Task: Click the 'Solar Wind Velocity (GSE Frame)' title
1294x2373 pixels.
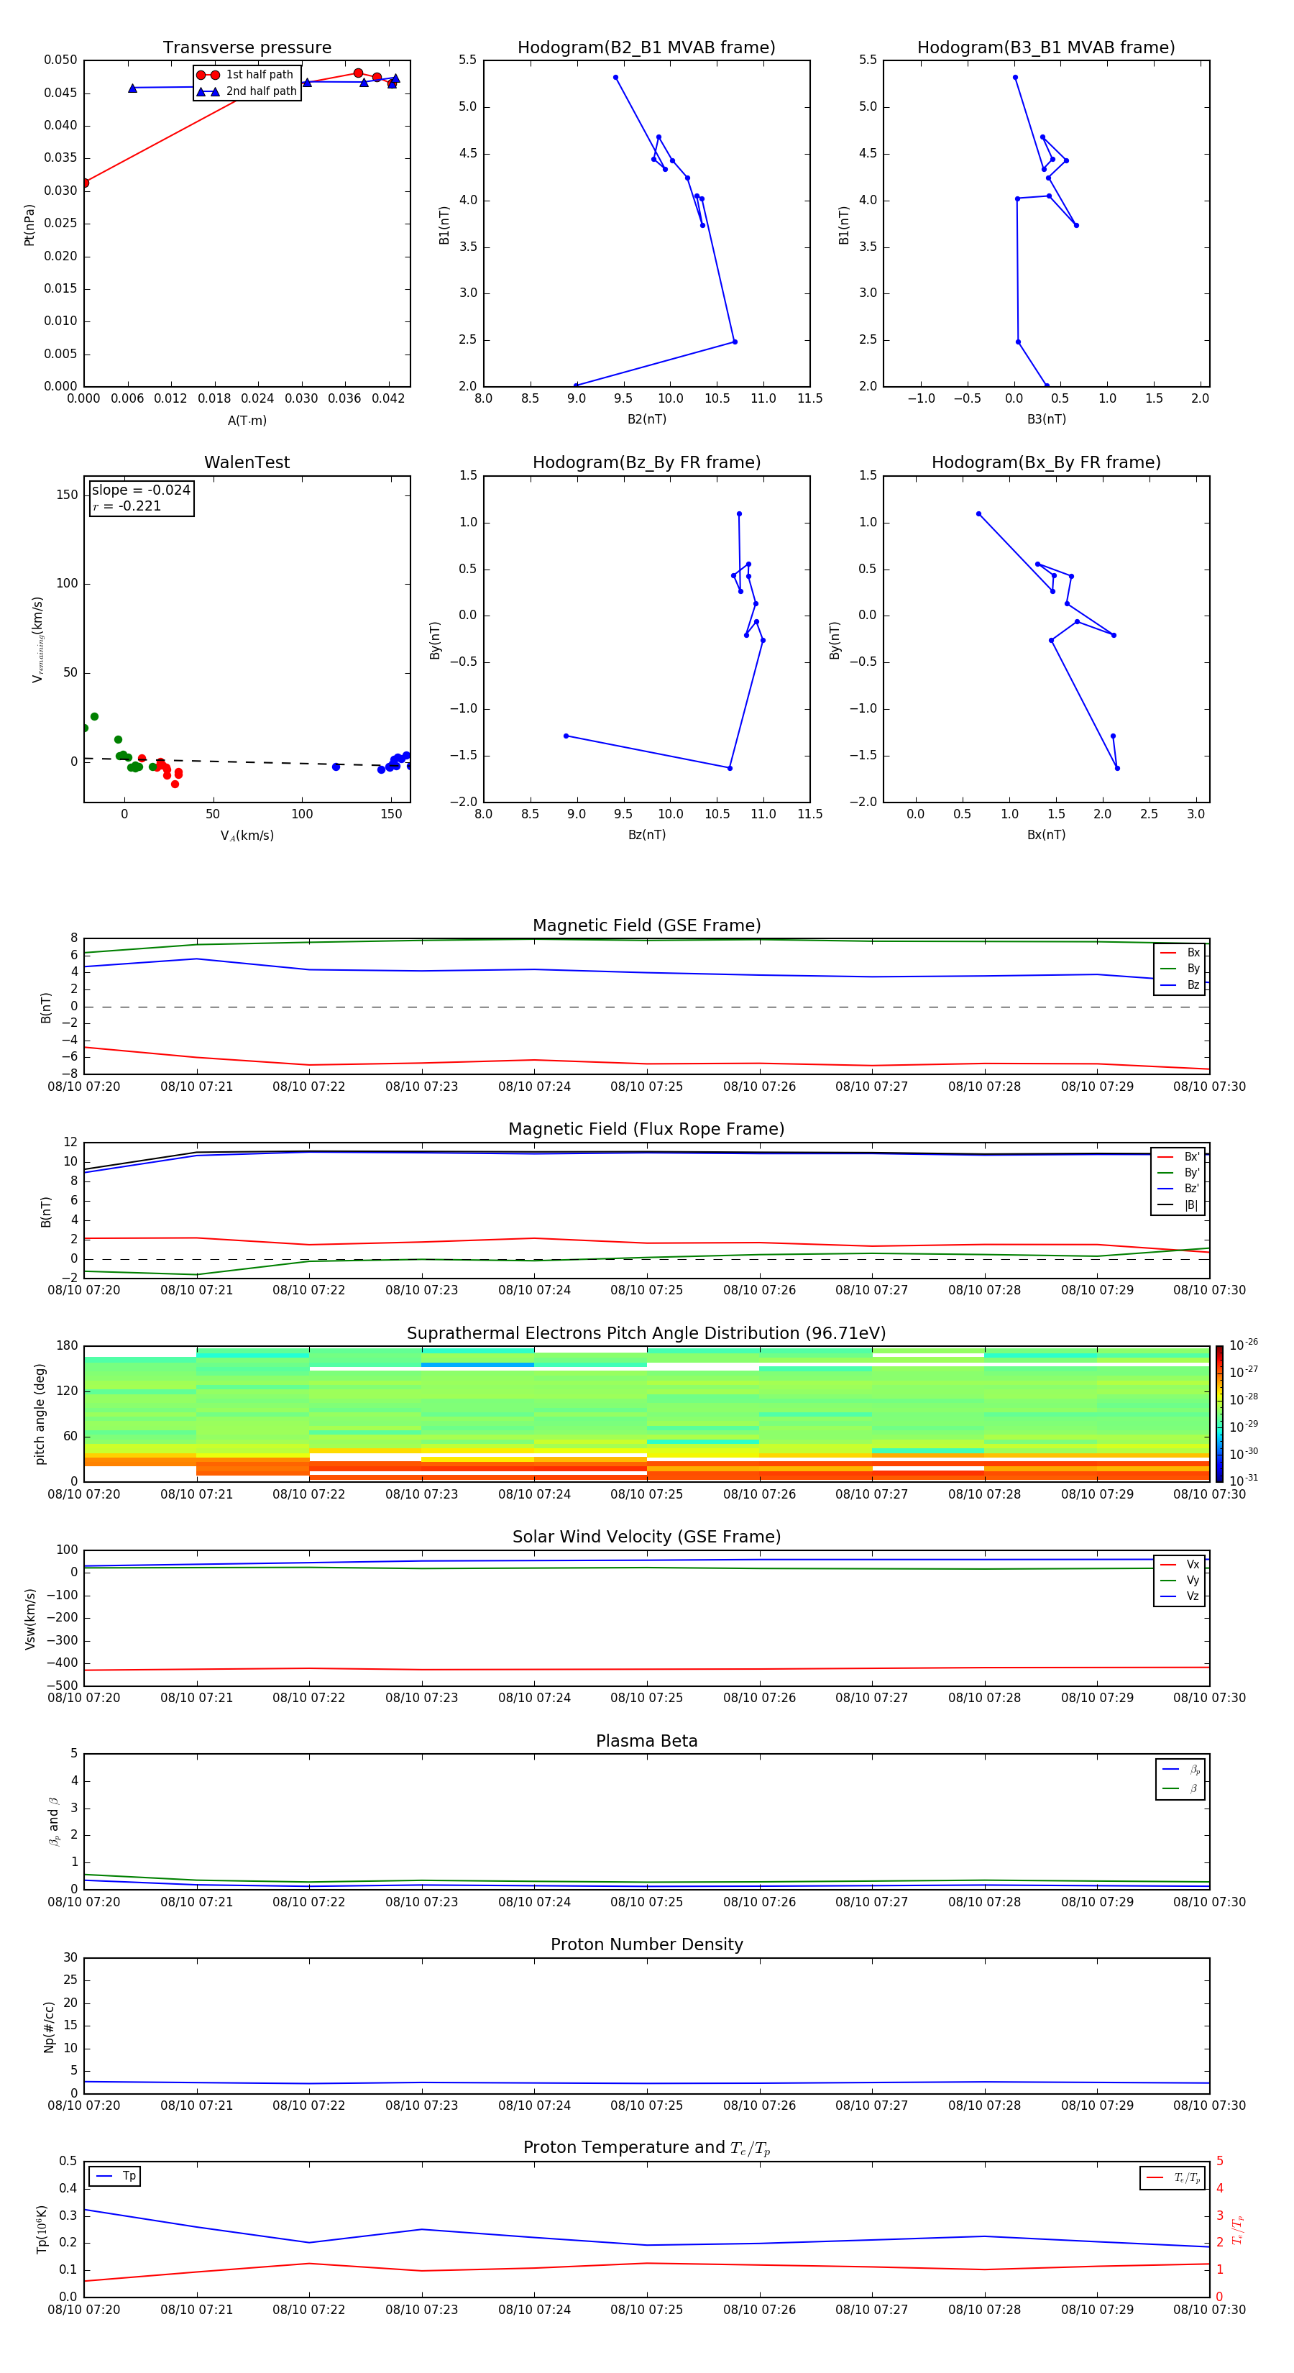Action: (646, 1537)
